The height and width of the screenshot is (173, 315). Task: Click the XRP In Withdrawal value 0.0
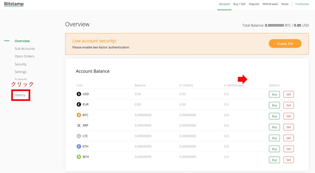pos(226,125)
